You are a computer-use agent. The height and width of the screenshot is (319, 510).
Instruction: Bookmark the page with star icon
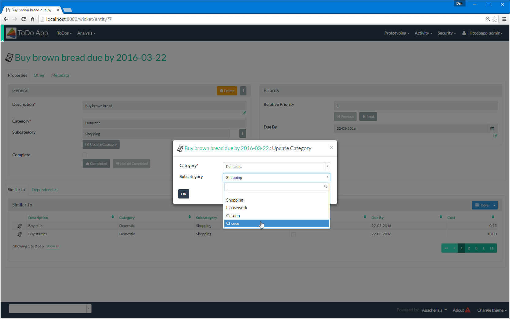pos(495,19)
